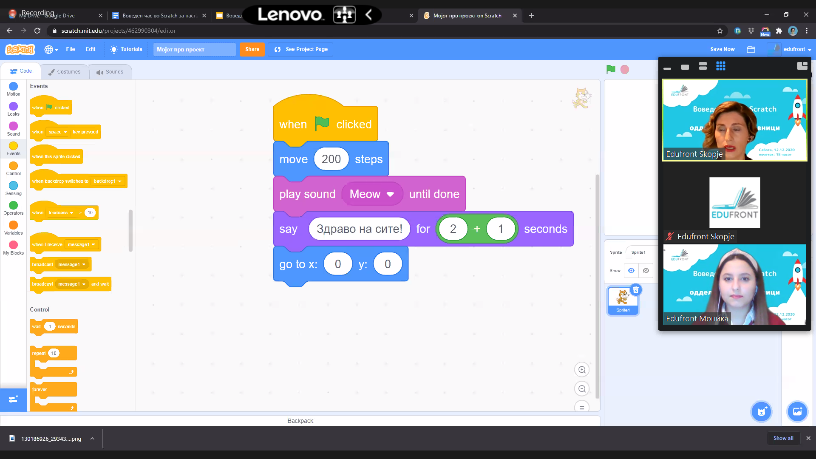
Task: Zoom in on the workspace
Action: [582, 370]
